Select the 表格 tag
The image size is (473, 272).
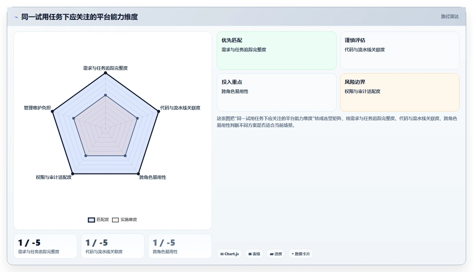254,254
